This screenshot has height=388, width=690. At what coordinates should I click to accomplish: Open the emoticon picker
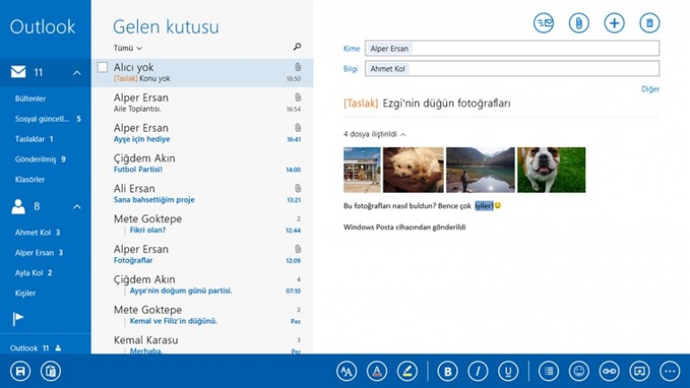[579, 371]
